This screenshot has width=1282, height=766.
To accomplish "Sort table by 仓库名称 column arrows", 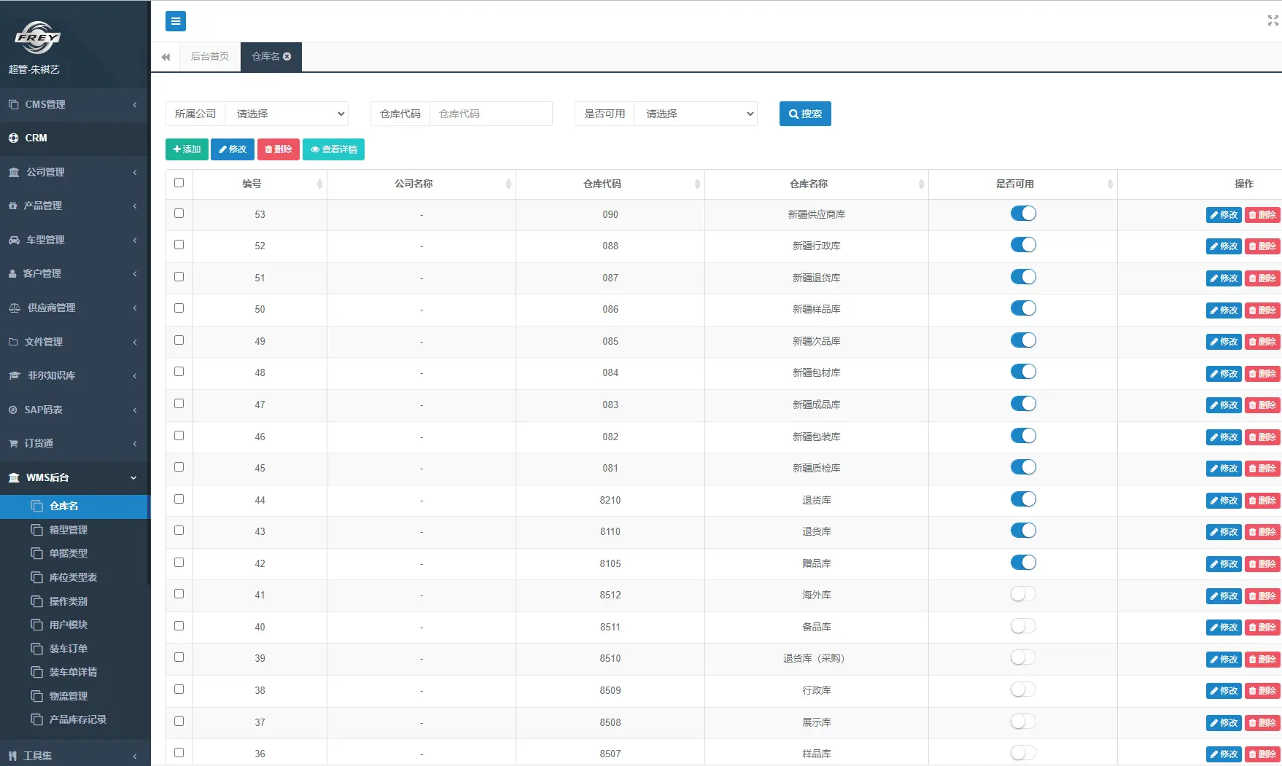I will point(921,184).
